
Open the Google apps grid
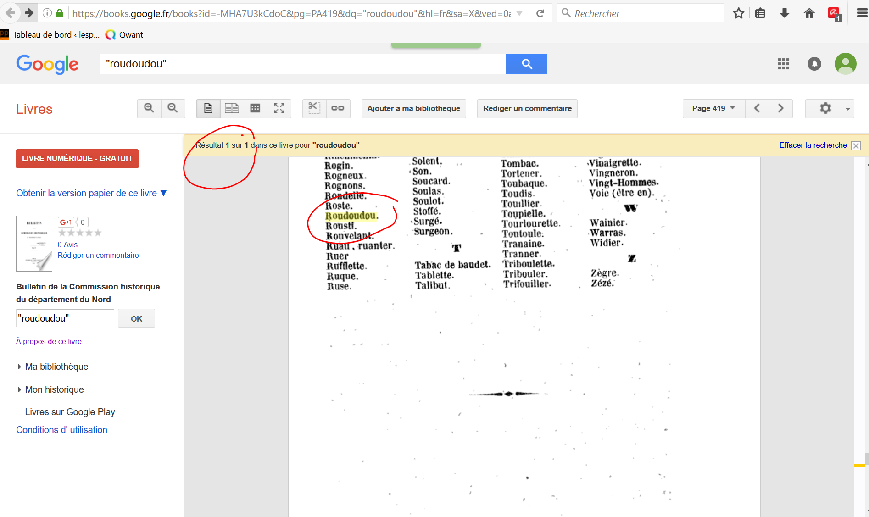click(x=784, y=64)
